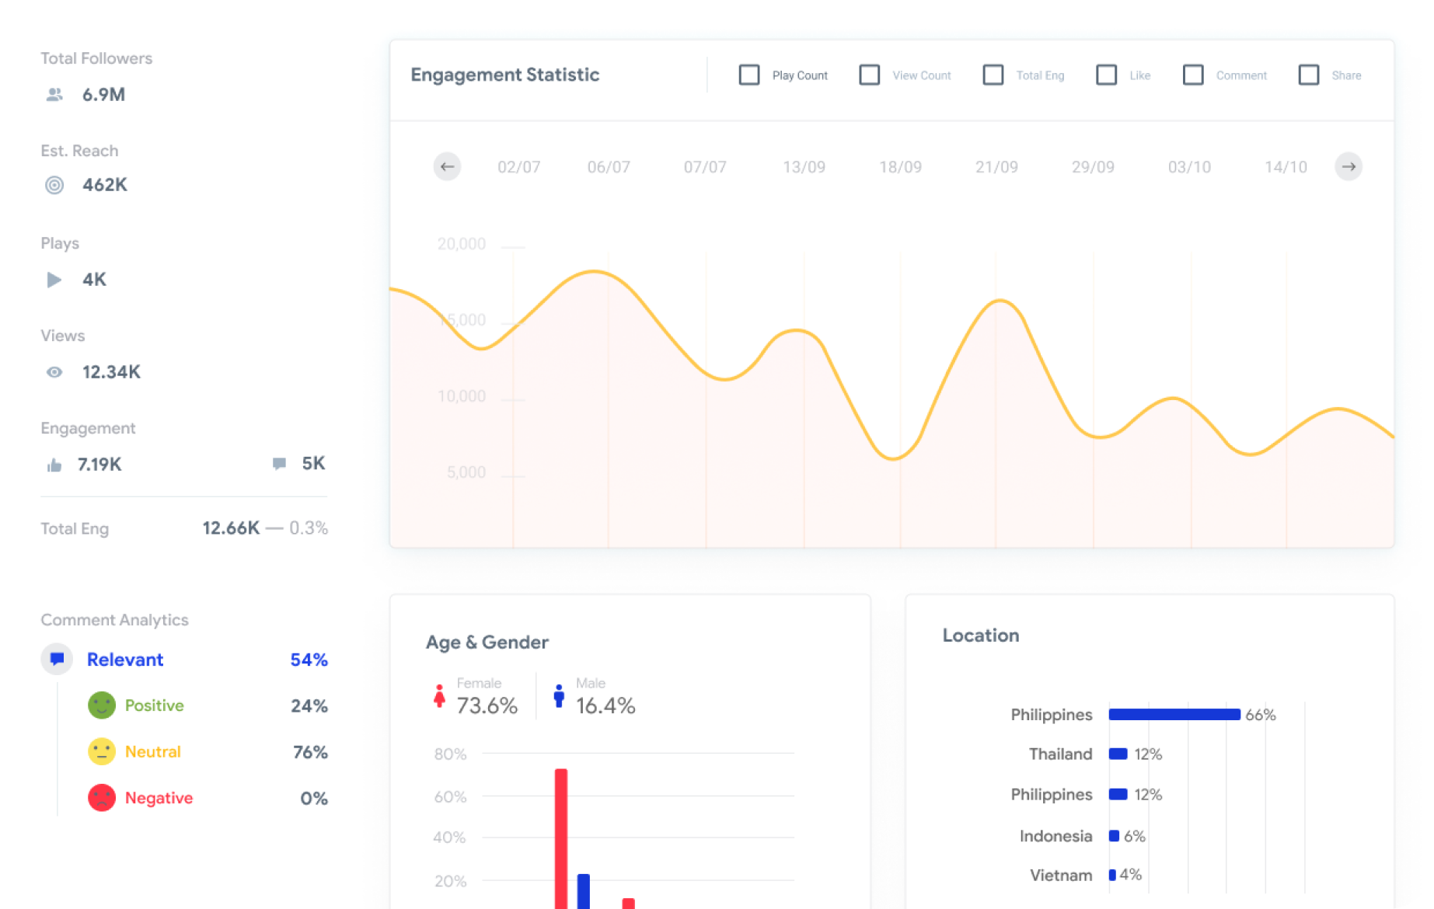Toggle the Share checkbox

(1309, 75)
